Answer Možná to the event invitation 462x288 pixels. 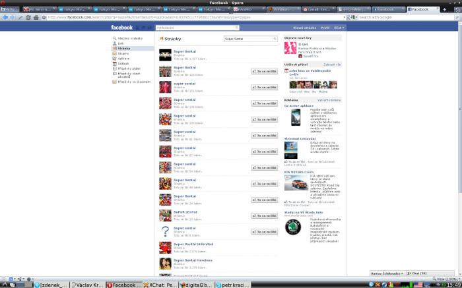(x=323, y=92)
